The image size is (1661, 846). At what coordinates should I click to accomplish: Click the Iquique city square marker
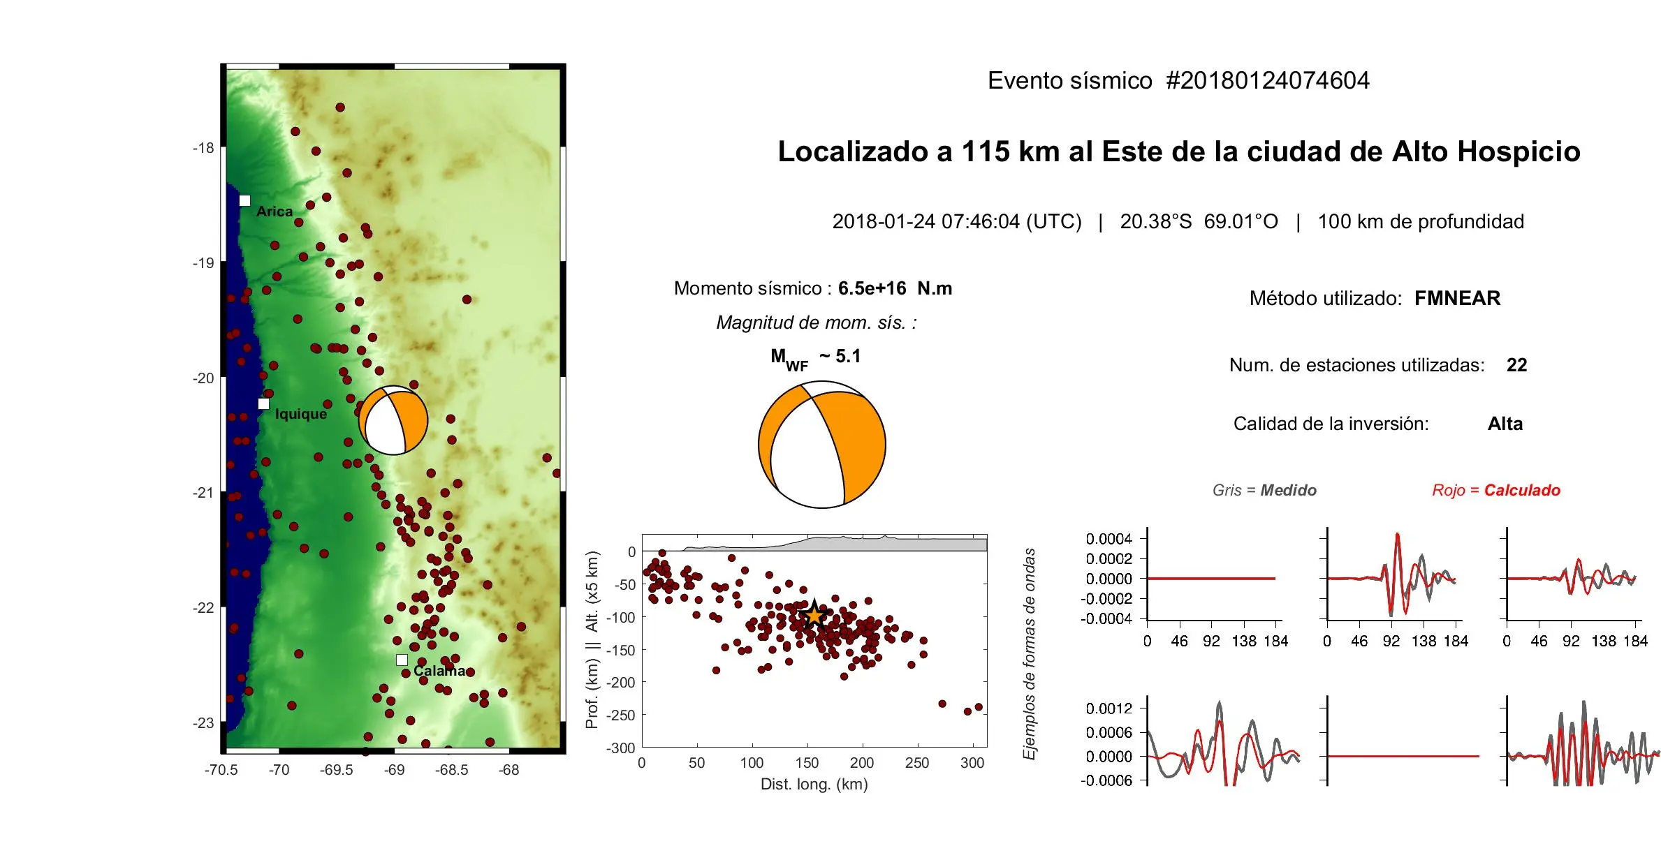click(263, 403)
